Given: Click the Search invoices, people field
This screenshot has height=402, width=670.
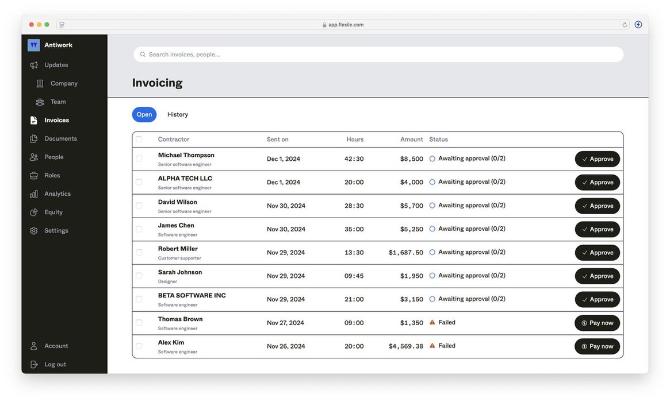Looking at the screenshot, I should 378,55.
